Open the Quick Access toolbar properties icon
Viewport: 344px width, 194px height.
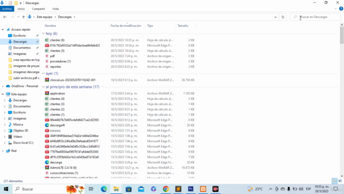[10, 3]
